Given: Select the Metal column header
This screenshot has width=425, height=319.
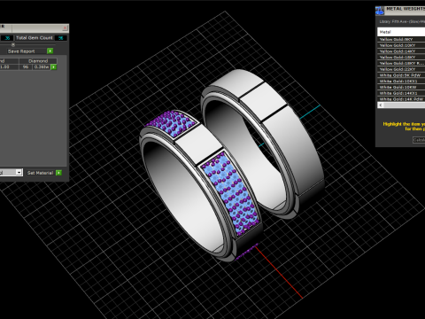Looking at the screenshot, I should [401, 32].
